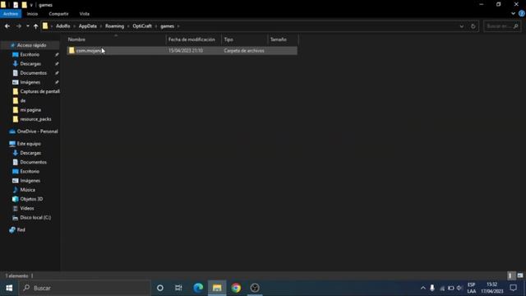Switch to the Compartir ribbon tab
Screen dimensions: 526x296
coord(58,14)
